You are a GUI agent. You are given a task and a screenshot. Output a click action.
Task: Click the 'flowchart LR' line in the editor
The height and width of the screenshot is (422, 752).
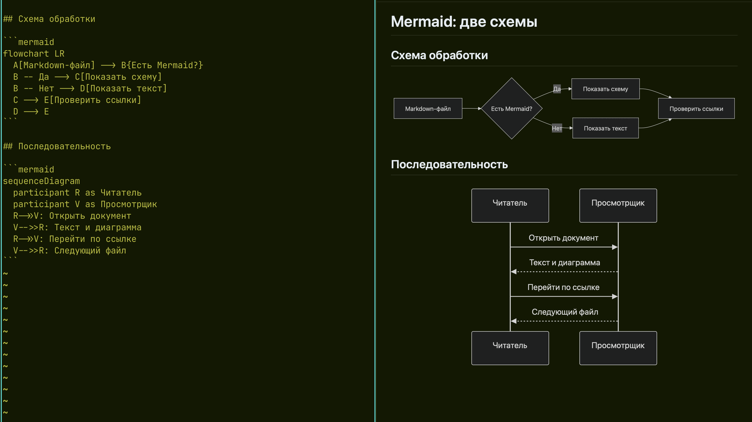tap(34, 54)
